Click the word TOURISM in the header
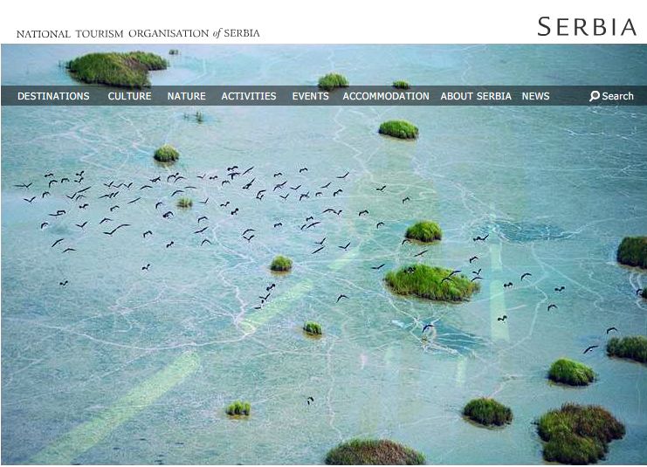The height and width of the screenshot is (467, 647). click(100, 34)
